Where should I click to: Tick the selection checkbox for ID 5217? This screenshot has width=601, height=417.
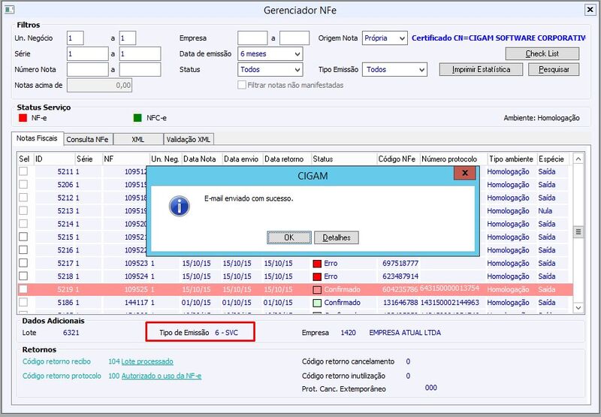click(23, 263)
